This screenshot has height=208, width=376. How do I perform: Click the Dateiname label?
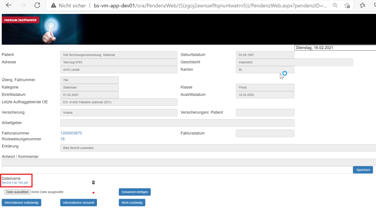(11, 178)
